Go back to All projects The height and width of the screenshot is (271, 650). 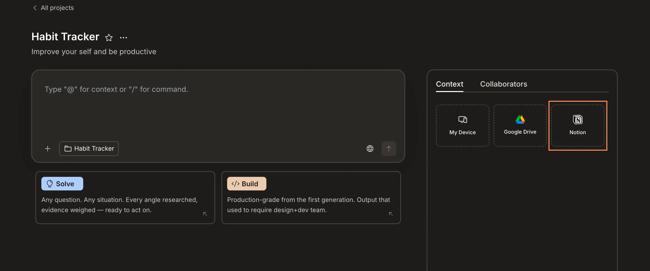pos(57,8)
